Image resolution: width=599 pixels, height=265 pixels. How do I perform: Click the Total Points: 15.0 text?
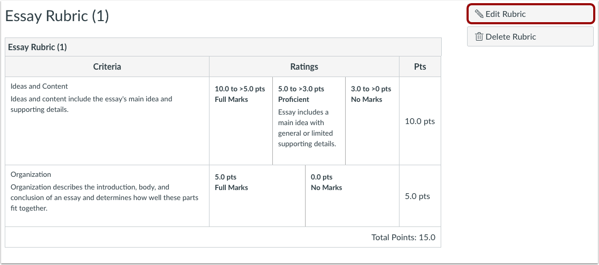(403, 238)
